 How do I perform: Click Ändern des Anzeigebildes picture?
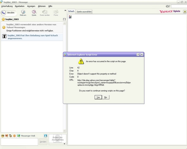57,139
